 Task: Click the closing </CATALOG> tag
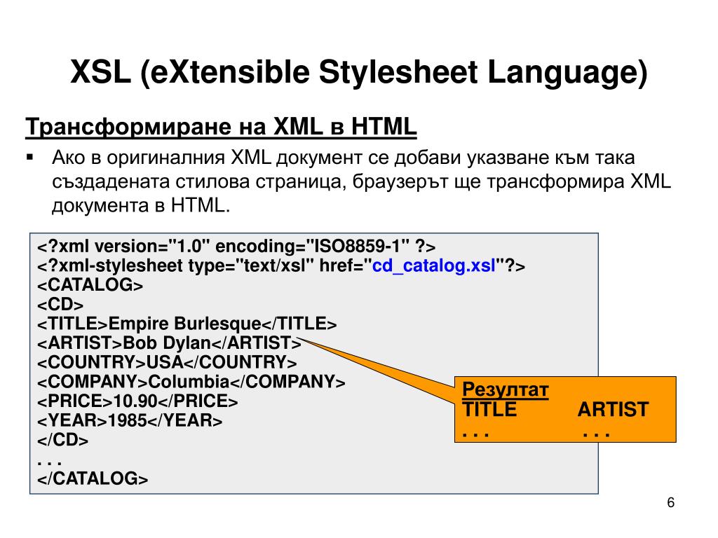[x=93, y=478]
